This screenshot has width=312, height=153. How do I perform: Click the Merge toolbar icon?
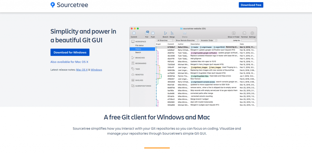pyautogui.click(x=172, y=33)
